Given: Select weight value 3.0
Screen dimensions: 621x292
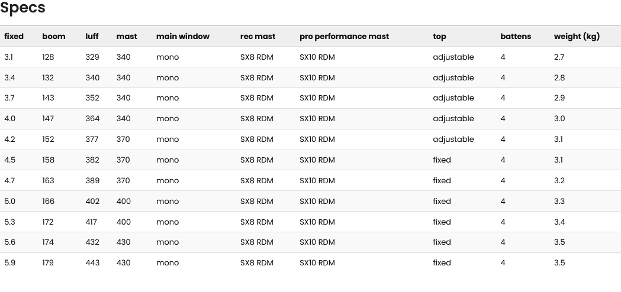Looking at the screenshot, I should pos(559,118).
